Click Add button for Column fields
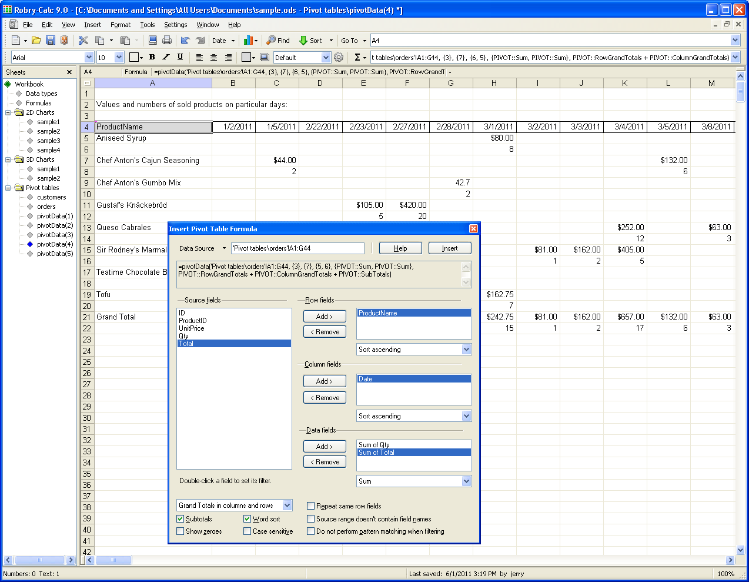The width and height of the screenshot is (749, 582). (x=325, y=381)
